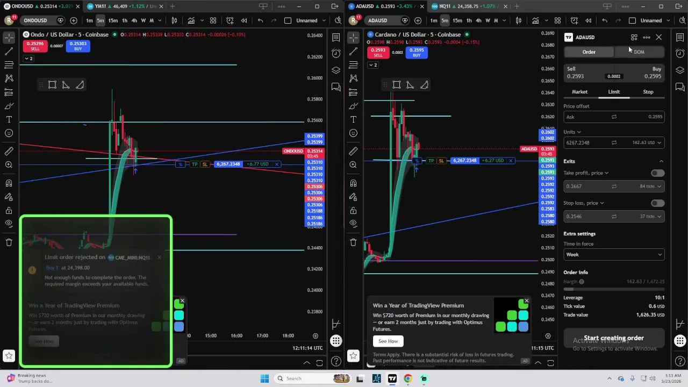Select the Stop order tab
This screenshot has width=688, height=387.
tap(648, 92)
